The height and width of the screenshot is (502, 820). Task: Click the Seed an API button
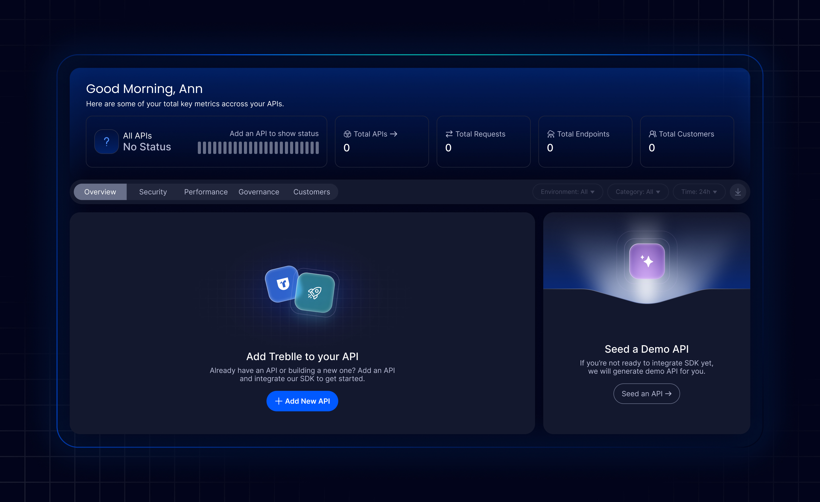point(646,394)
